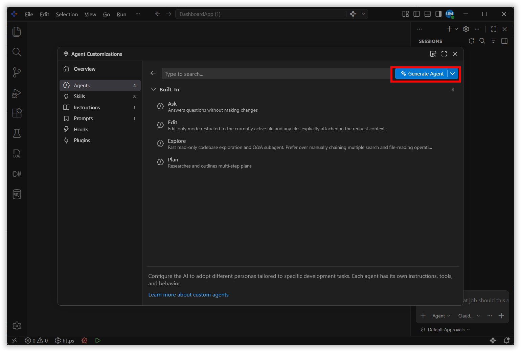Go forward with the title bar arrow

[169, 14]
